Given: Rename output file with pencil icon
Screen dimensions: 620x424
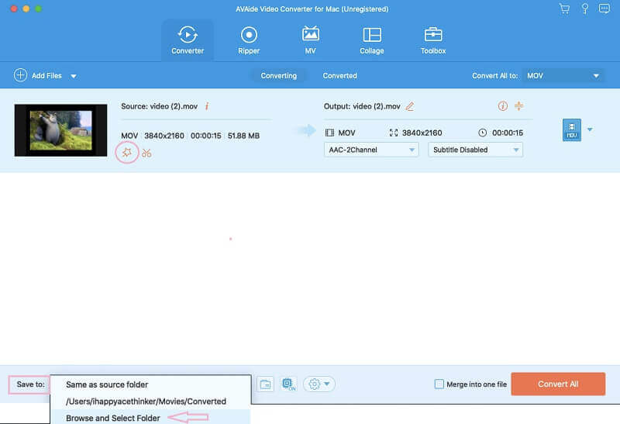Looking at the screenshot, I should point(410,106).
